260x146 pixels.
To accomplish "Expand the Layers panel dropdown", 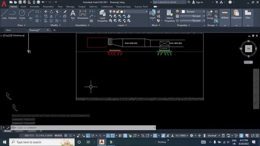I will [x=122, y=25].
